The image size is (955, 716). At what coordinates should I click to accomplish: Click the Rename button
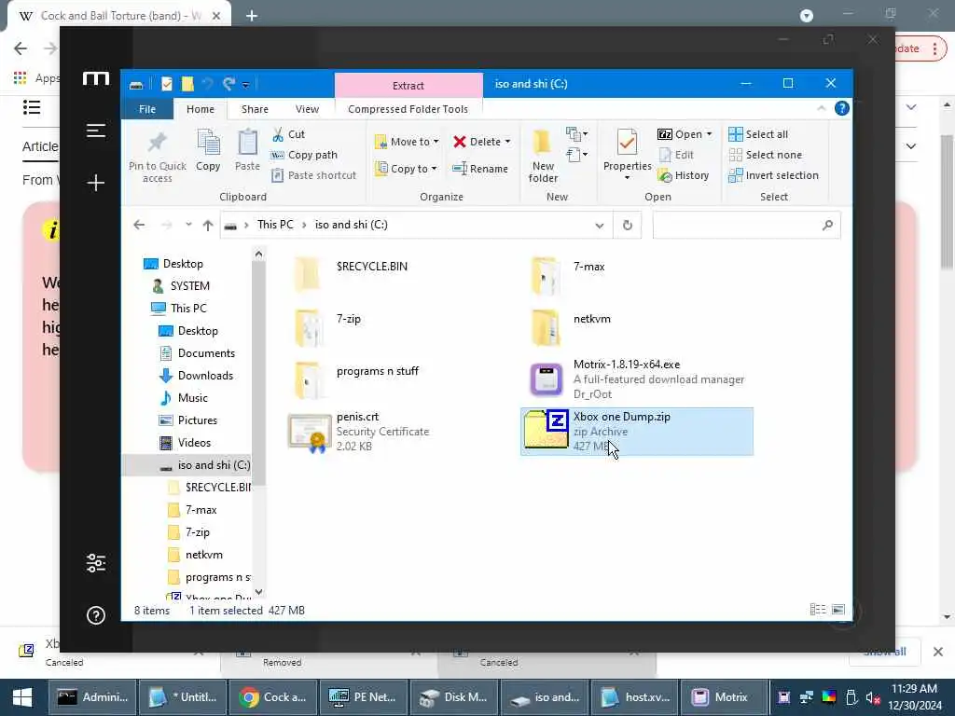point(480,169)
